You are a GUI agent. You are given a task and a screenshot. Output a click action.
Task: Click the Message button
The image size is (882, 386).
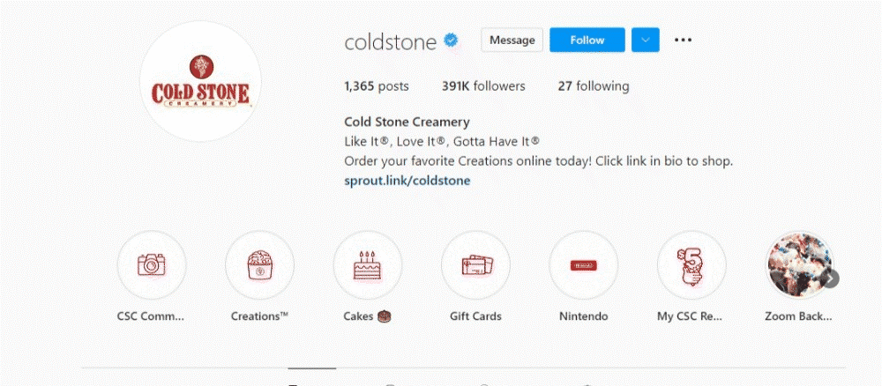point(512,40)
